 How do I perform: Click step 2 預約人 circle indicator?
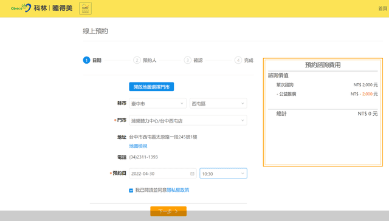(137, 60)
